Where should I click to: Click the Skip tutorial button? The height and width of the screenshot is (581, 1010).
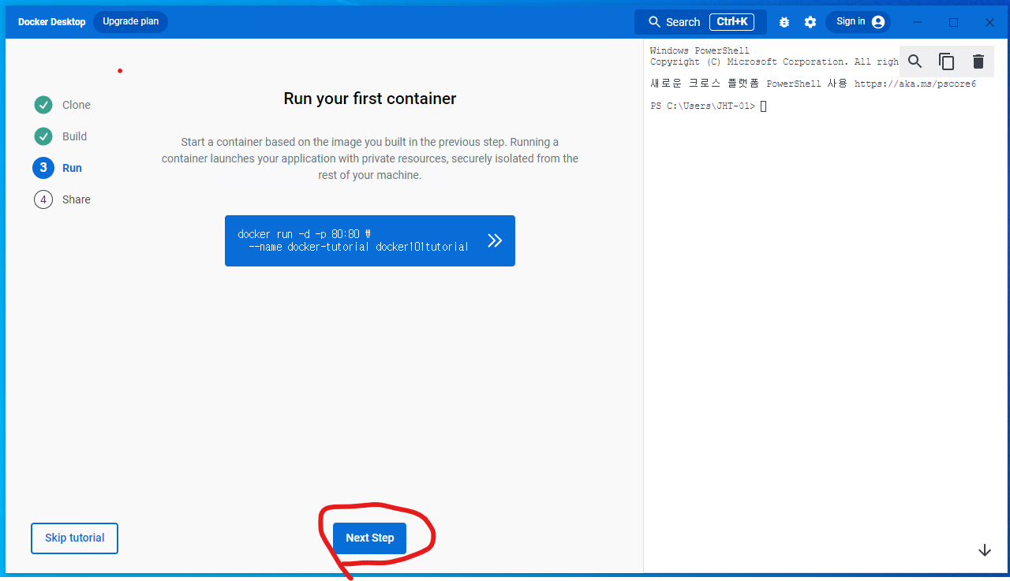pyautogui.click(x=74, y=538)
